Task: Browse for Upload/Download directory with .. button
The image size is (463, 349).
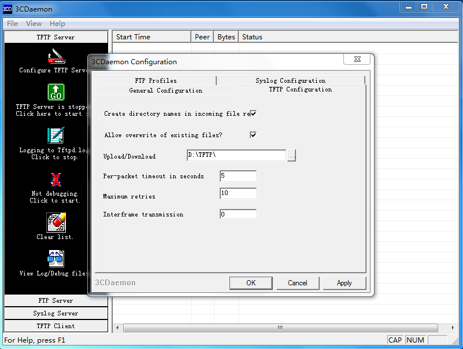Action: pos(291,155)
